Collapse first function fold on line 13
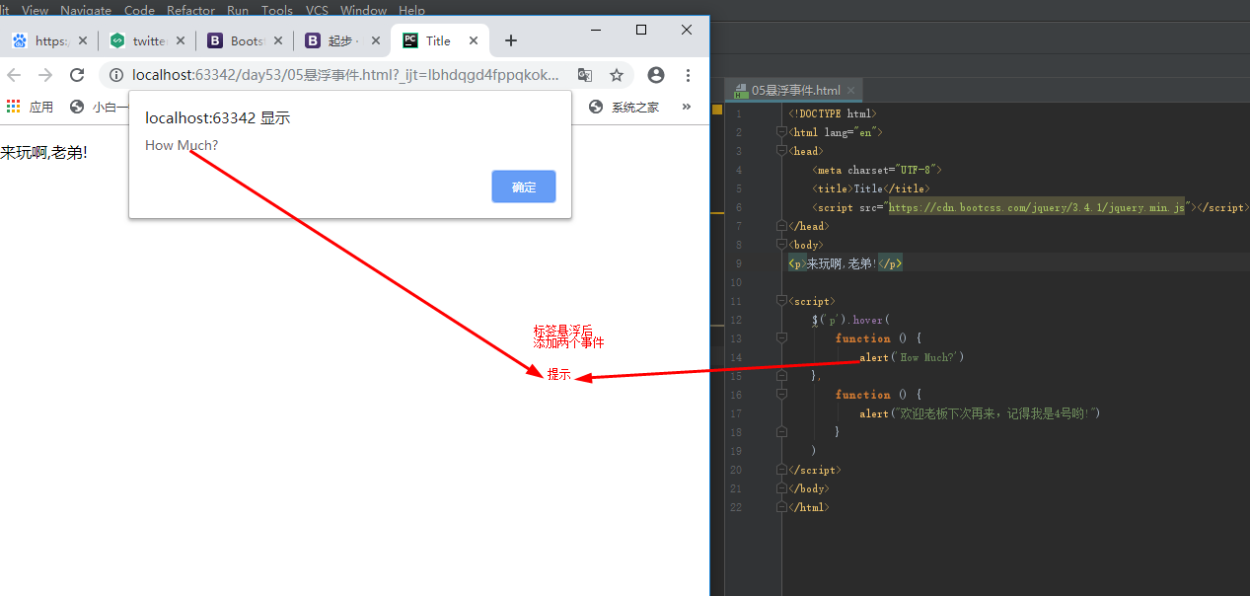The image size is (1250, 596). click(781, 338)
